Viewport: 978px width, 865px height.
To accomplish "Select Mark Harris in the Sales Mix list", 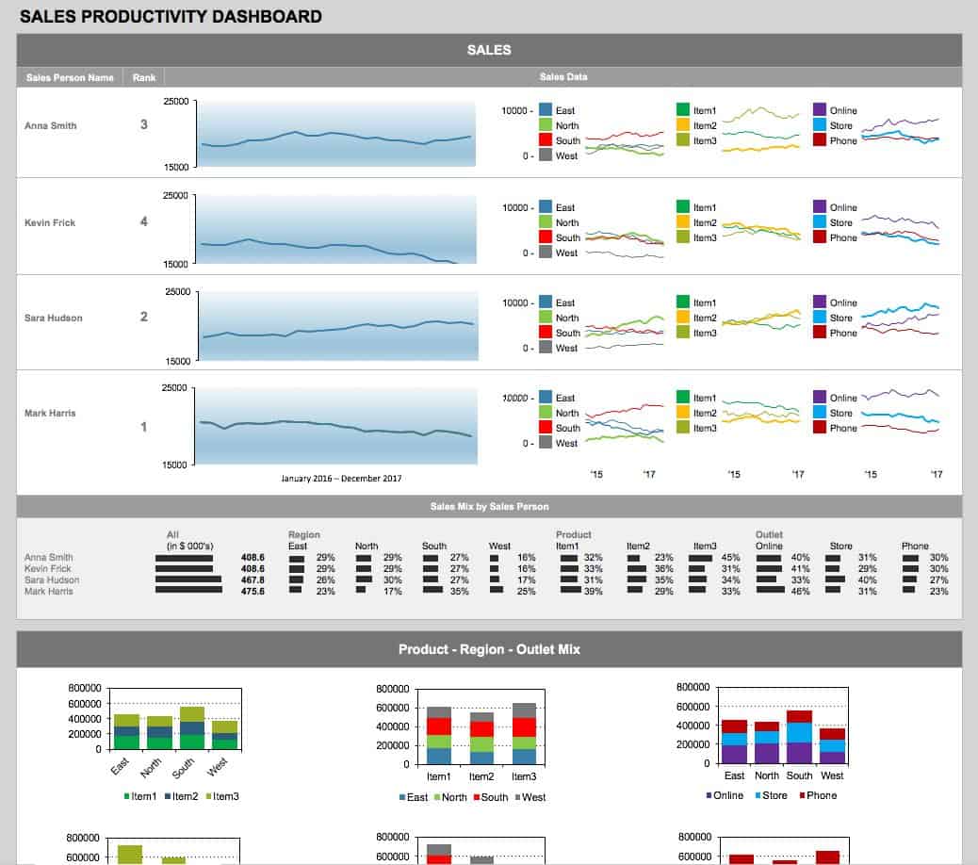I will click(x=48, y=592).
